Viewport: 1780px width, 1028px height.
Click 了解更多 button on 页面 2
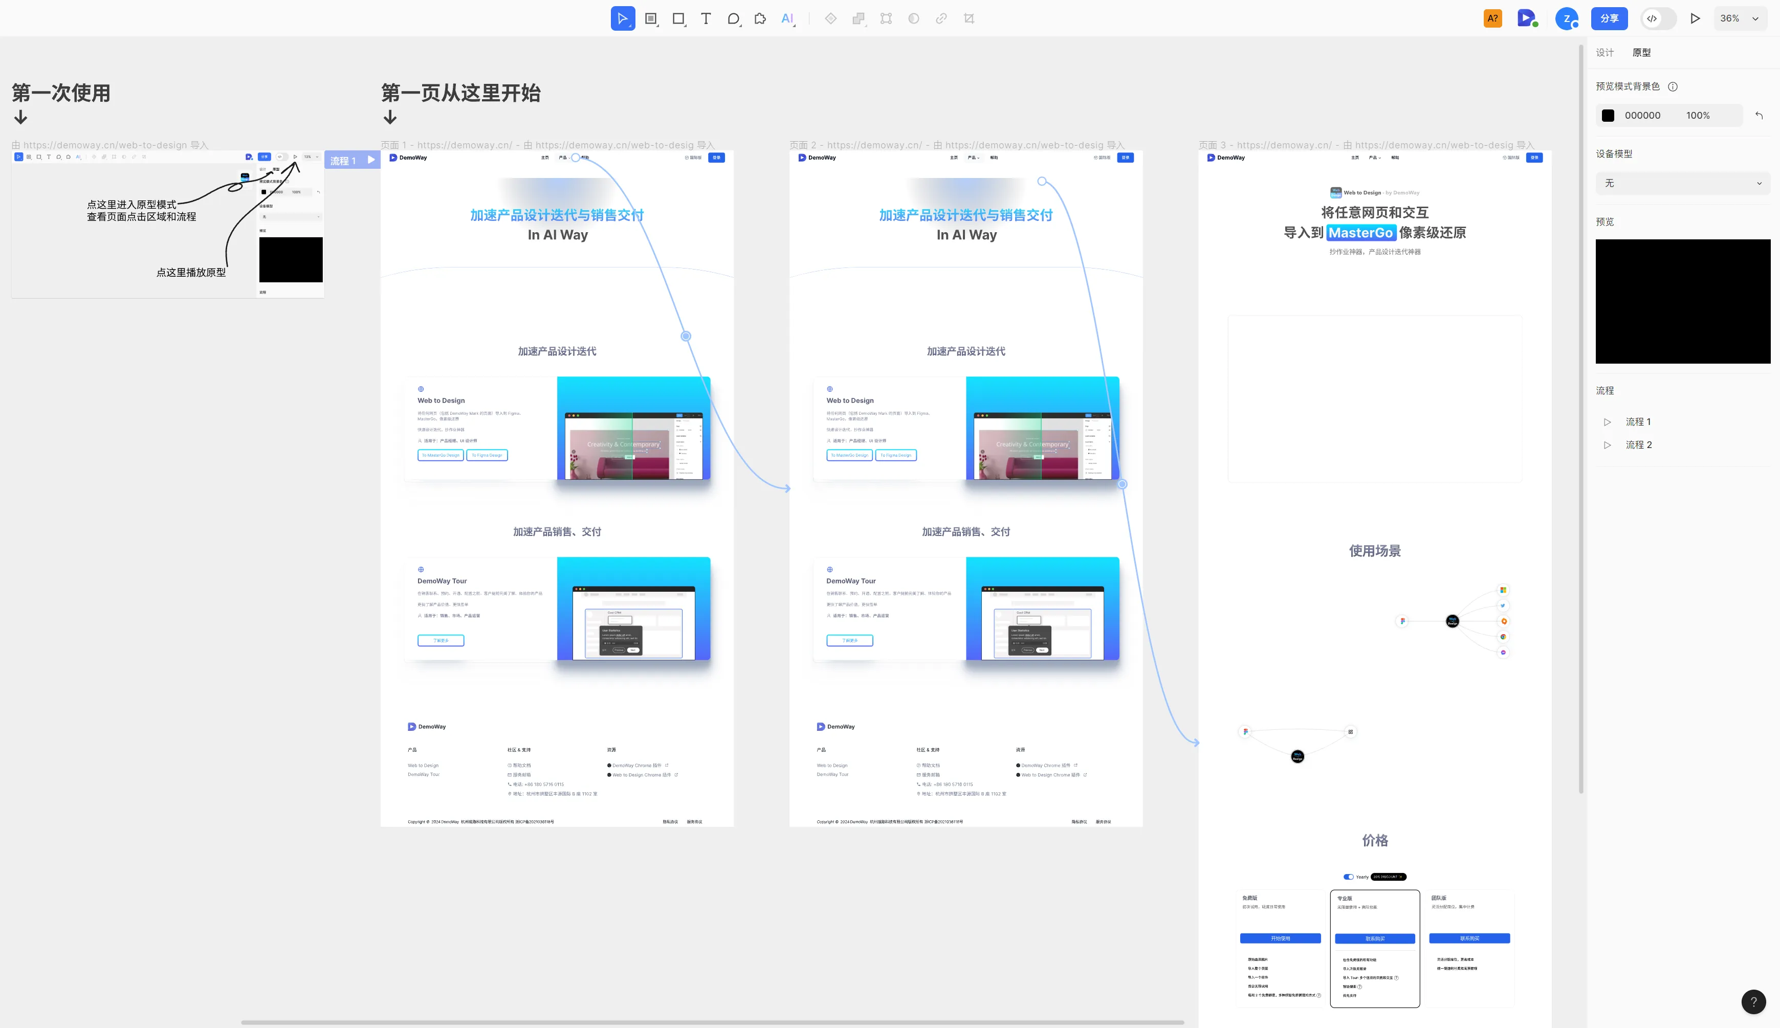coord(850,640)
